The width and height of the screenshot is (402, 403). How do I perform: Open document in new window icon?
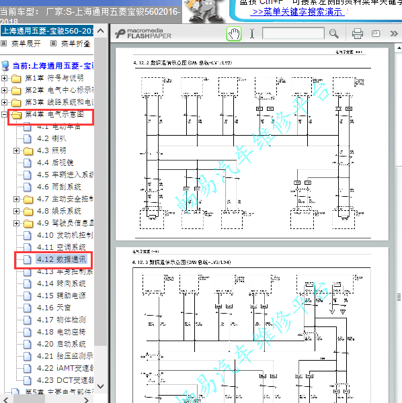pyautogui.click(x=376, y=34)
